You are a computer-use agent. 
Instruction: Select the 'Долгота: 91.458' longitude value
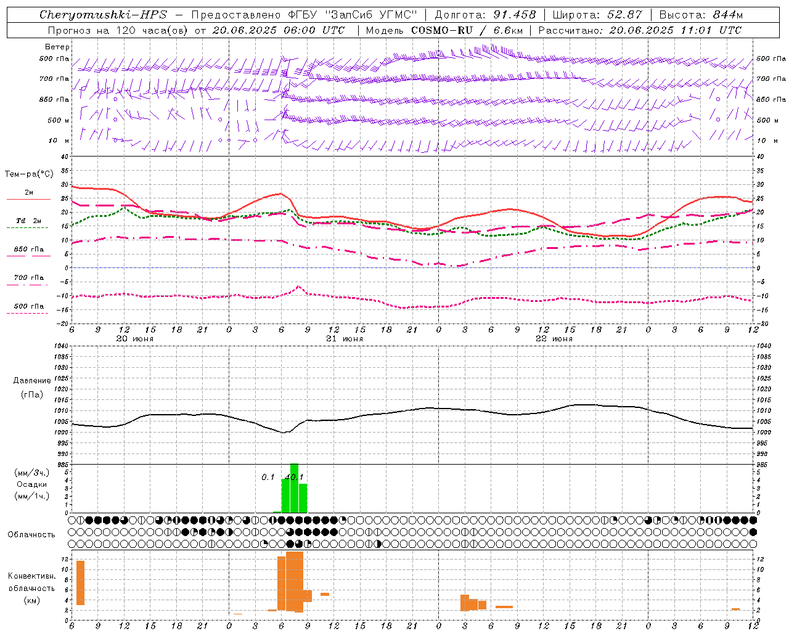point(486,15)
